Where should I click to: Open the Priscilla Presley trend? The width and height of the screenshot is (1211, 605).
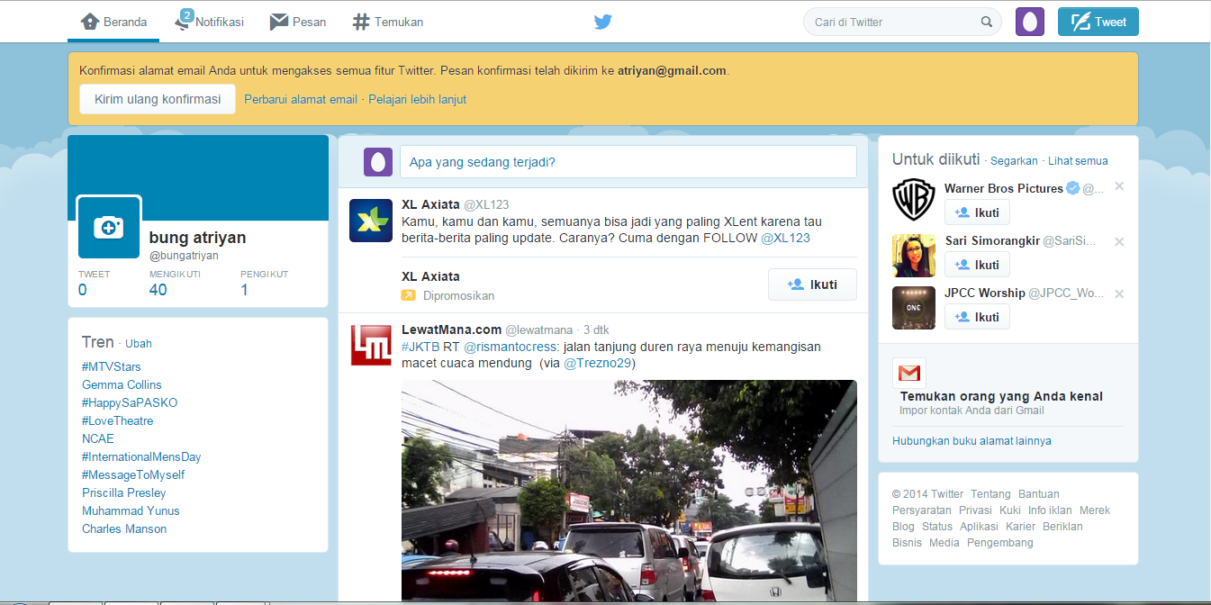[124, 492]
